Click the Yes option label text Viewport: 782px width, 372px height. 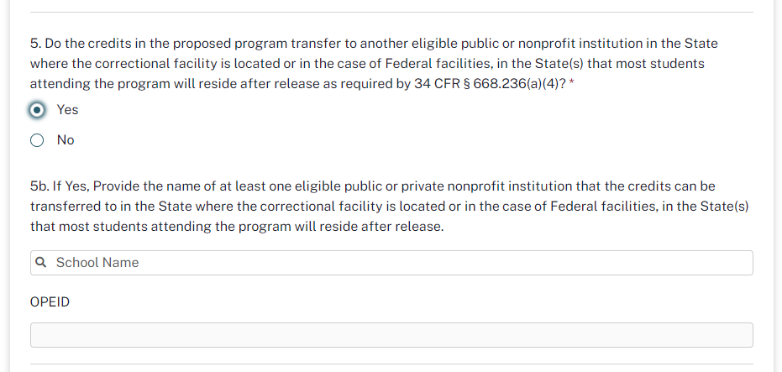[x=67, y=110]
